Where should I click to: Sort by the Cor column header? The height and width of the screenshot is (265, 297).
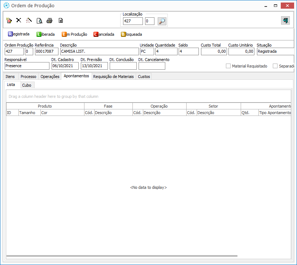coord(62,113)
